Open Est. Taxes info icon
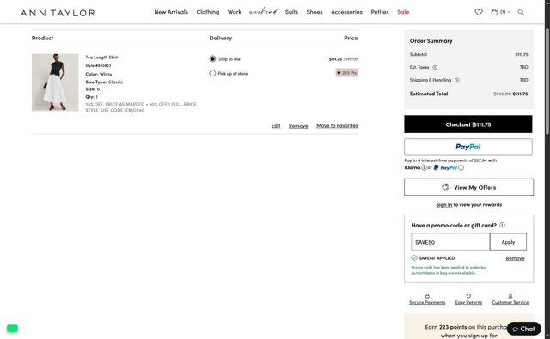Viewport: 550px width, 339px height. 435,67
